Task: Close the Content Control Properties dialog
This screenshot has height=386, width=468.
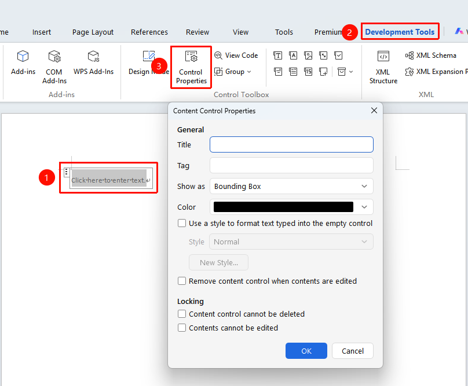Action: (x=374, y=110)
